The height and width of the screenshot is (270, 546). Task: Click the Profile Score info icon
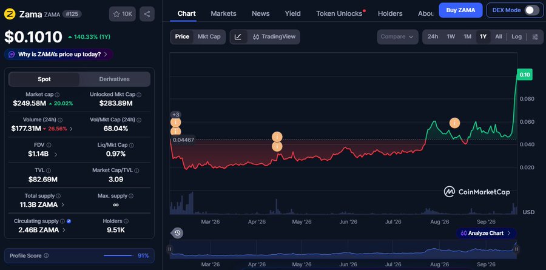point(46,255)
